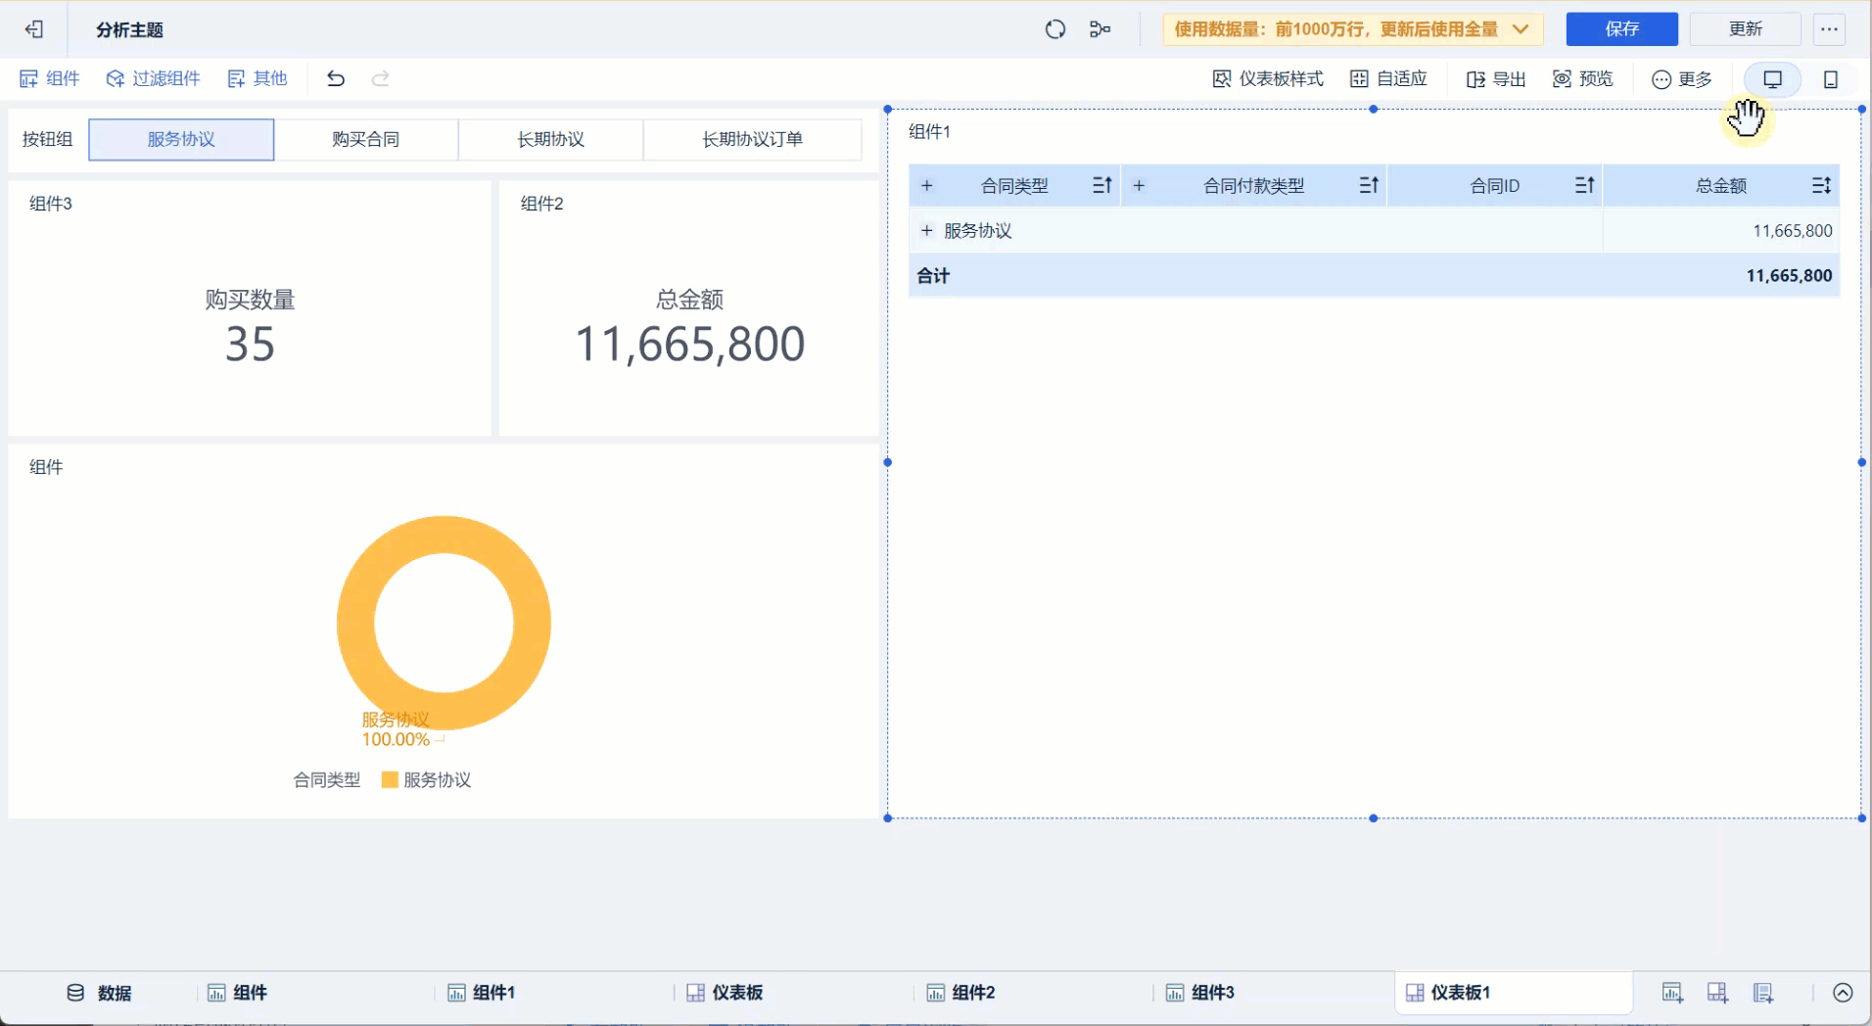1872x1026 pixels.
Task: Click the 分析主题 title
Action: point(129,30)
